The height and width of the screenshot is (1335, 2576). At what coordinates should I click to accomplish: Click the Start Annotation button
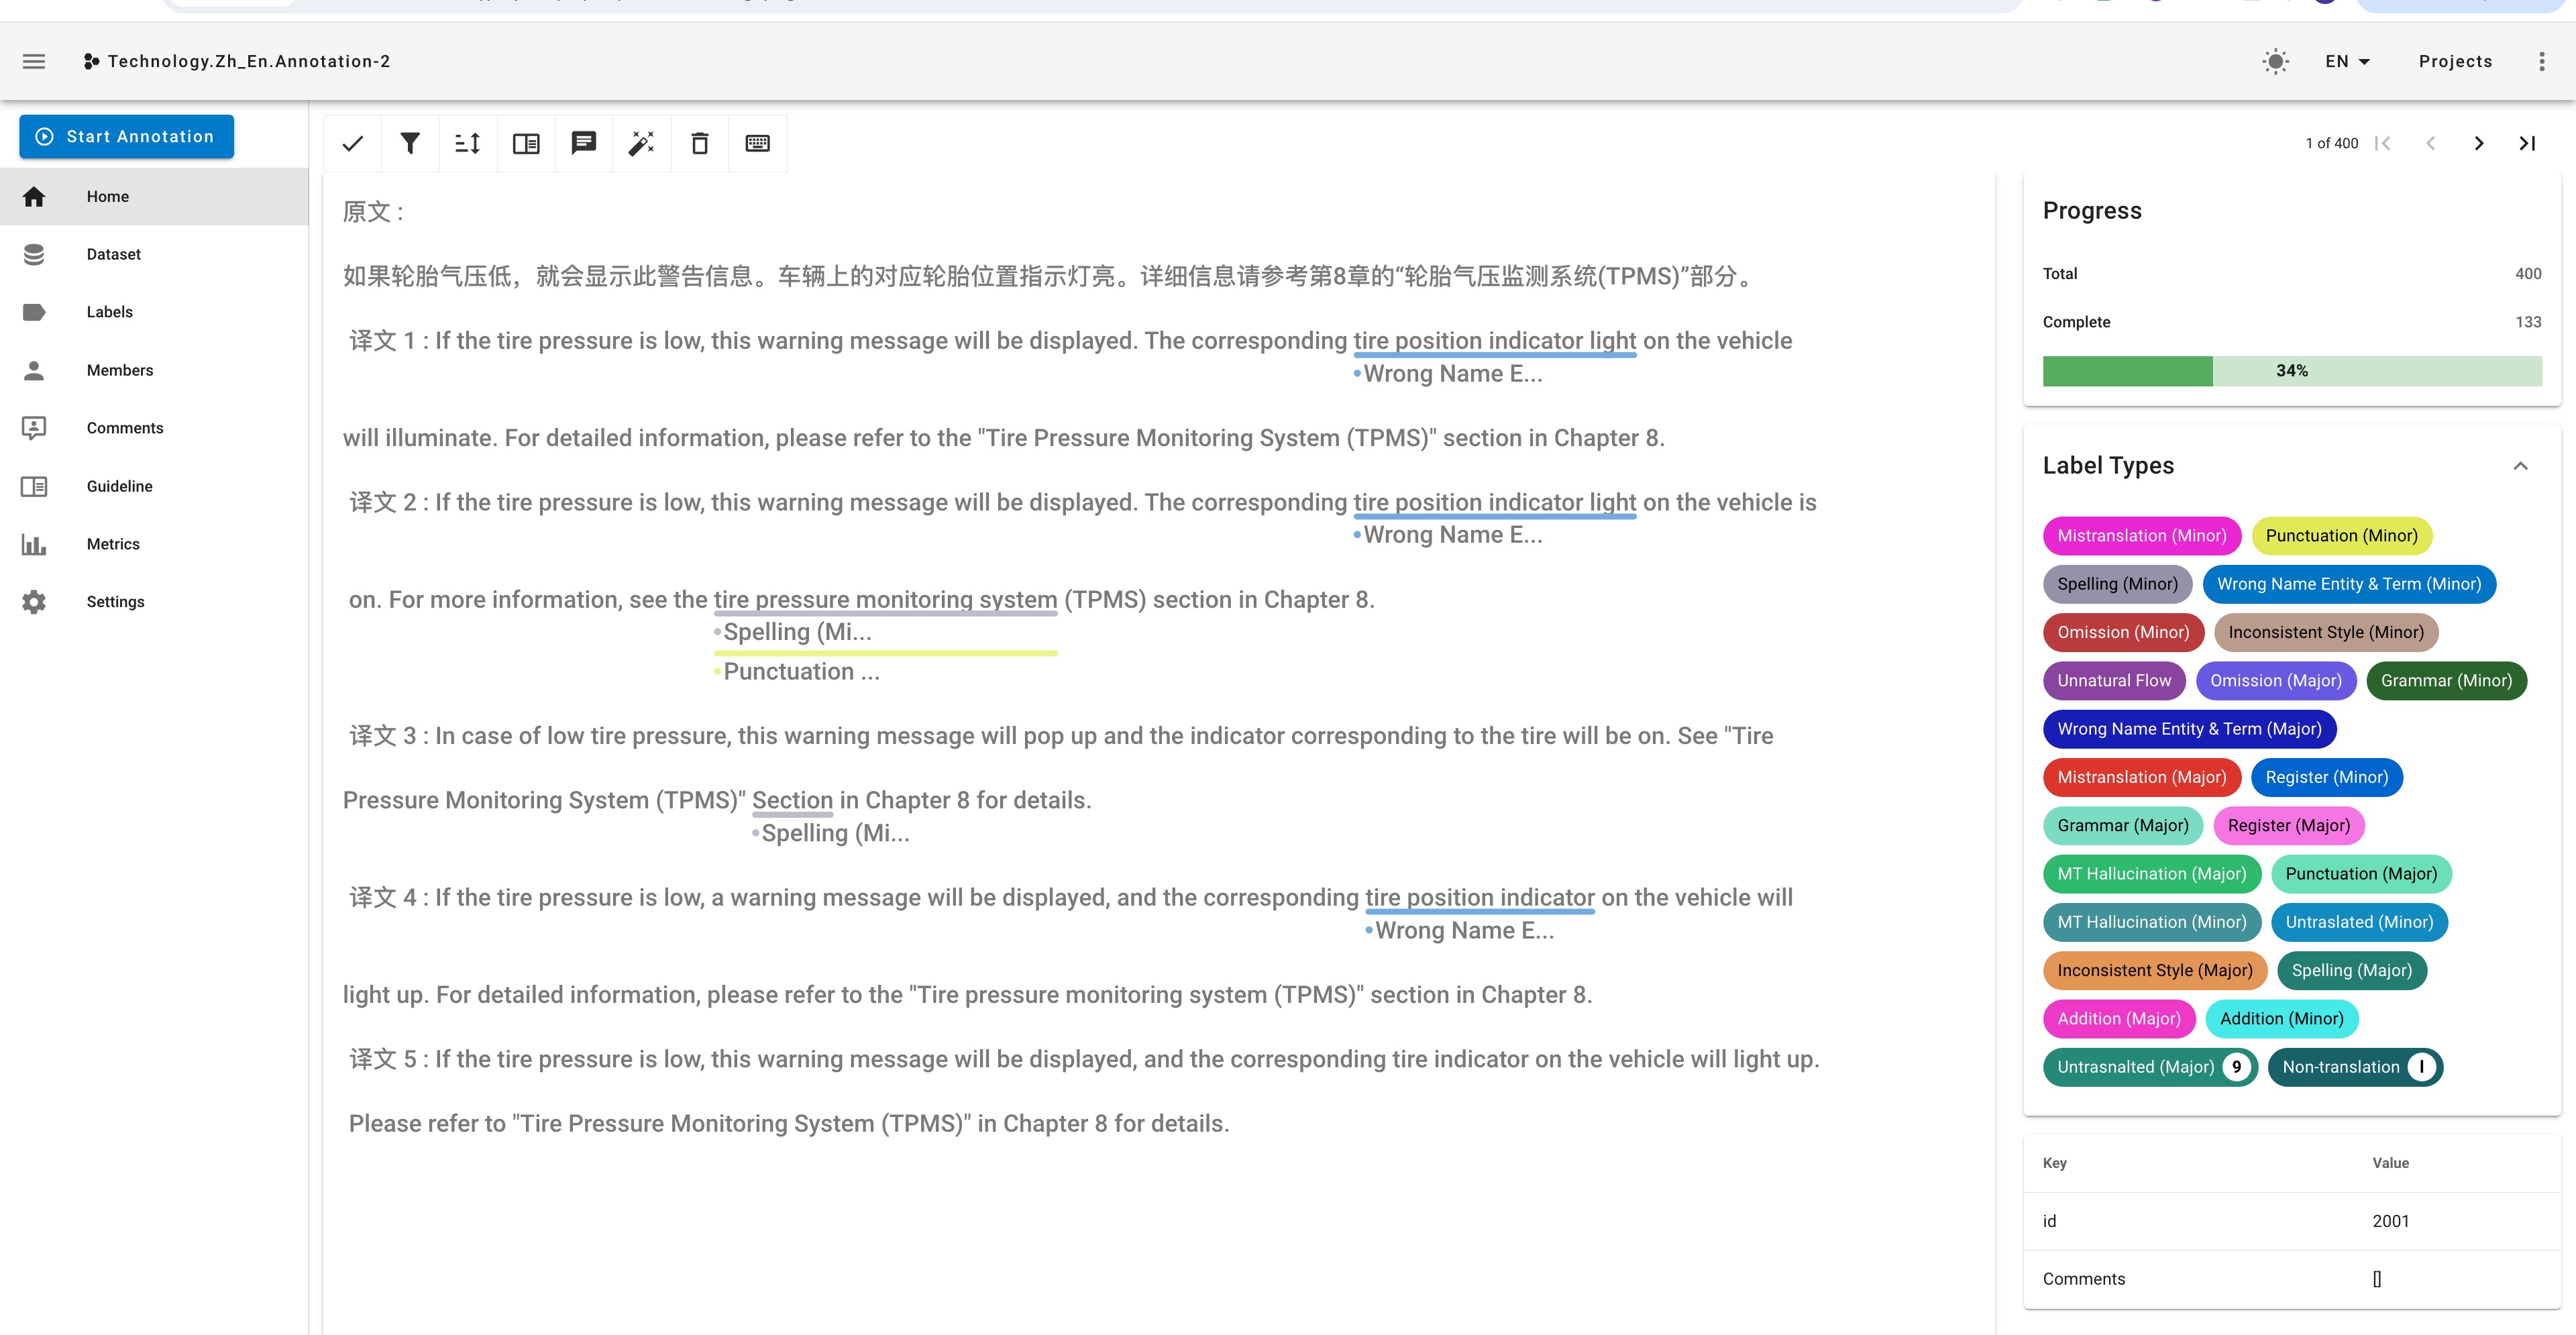coord(127,137)
